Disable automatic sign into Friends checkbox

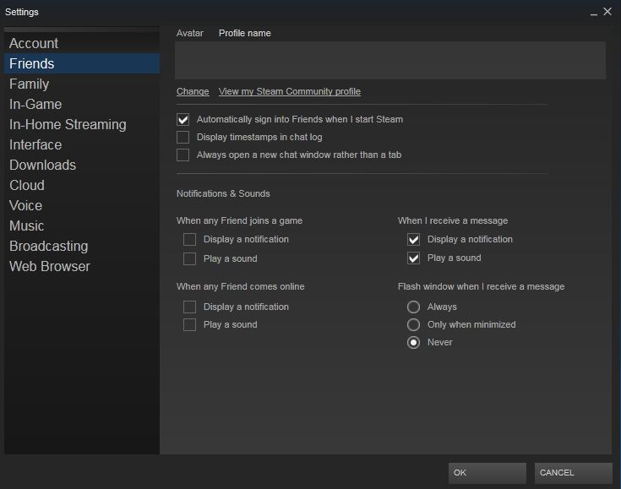pyautogui.click(x=183, y=119)
